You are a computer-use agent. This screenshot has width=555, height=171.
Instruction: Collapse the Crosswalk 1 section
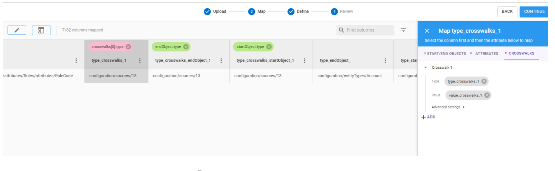(426, 67)
